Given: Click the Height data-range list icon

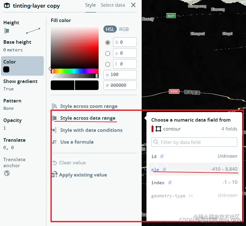Looking at the screenshot, I should pos(7,31).
